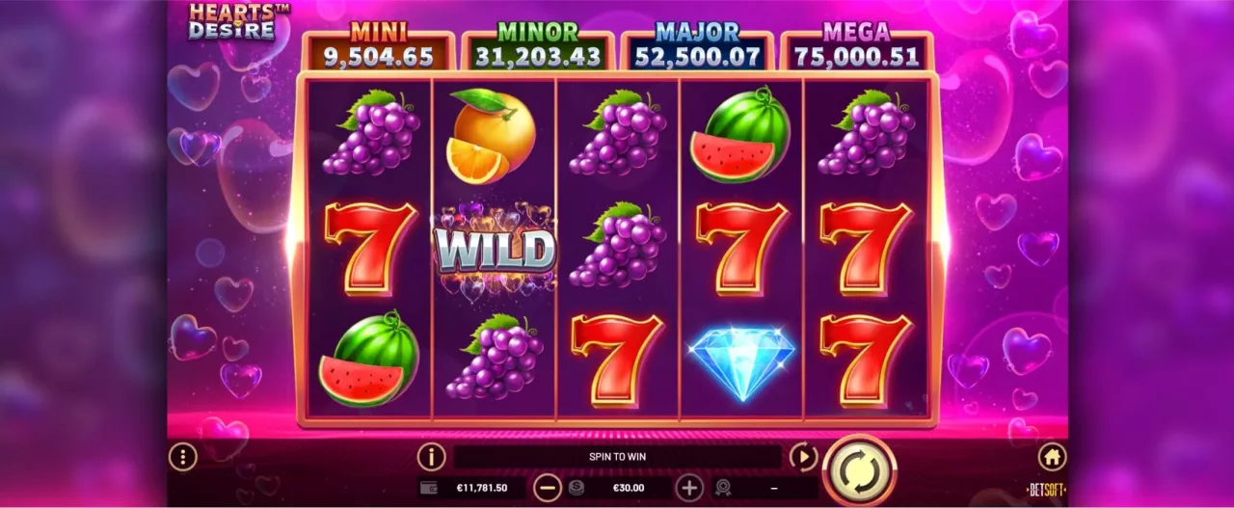The height and width of the screenshot is (508, 1234).
Task: Increase bet with the plus button
Action: 689,488
